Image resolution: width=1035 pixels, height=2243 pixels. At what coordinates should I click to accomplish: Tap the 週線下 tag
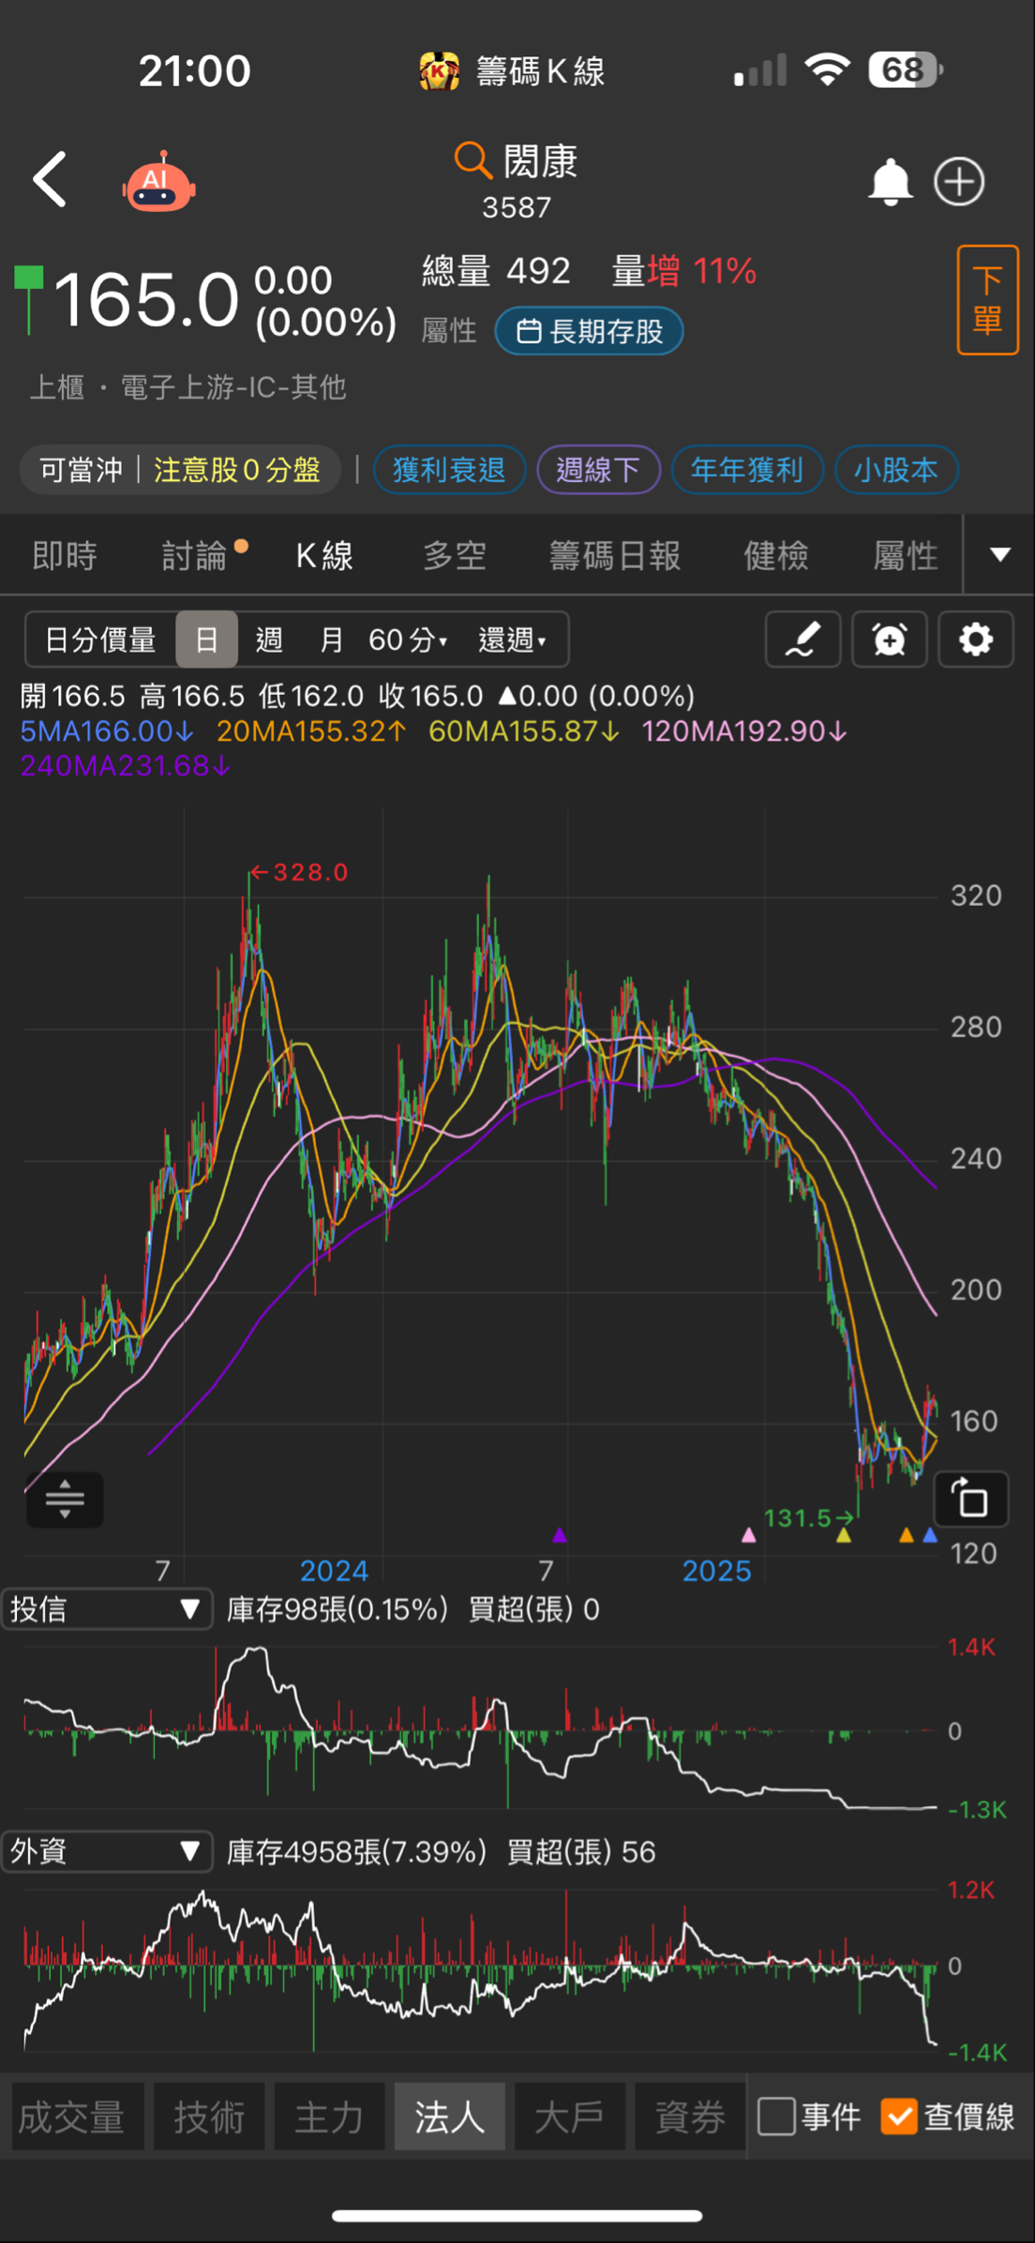[598, 469]
